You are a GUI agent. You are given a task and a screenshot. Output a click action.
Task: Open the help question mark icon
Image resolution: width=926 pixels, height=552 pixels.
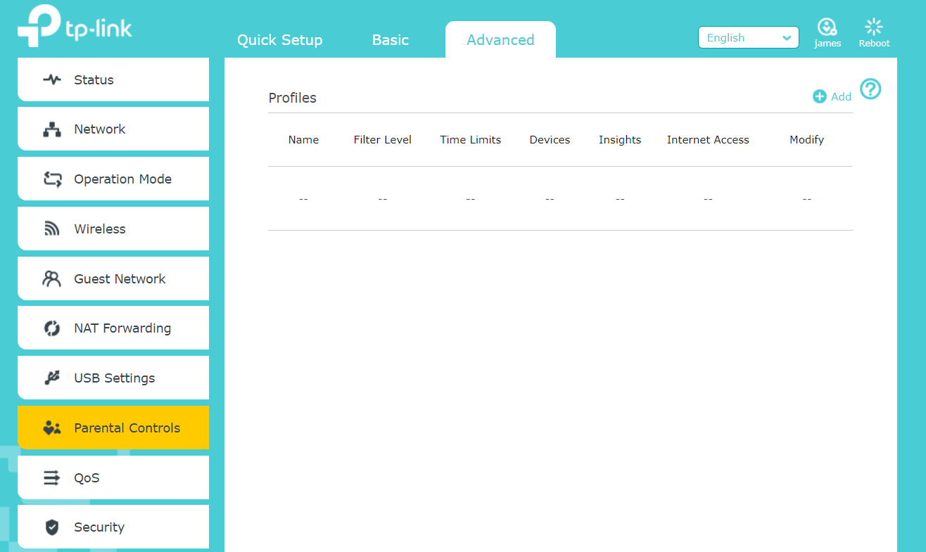tap(870, 89)
